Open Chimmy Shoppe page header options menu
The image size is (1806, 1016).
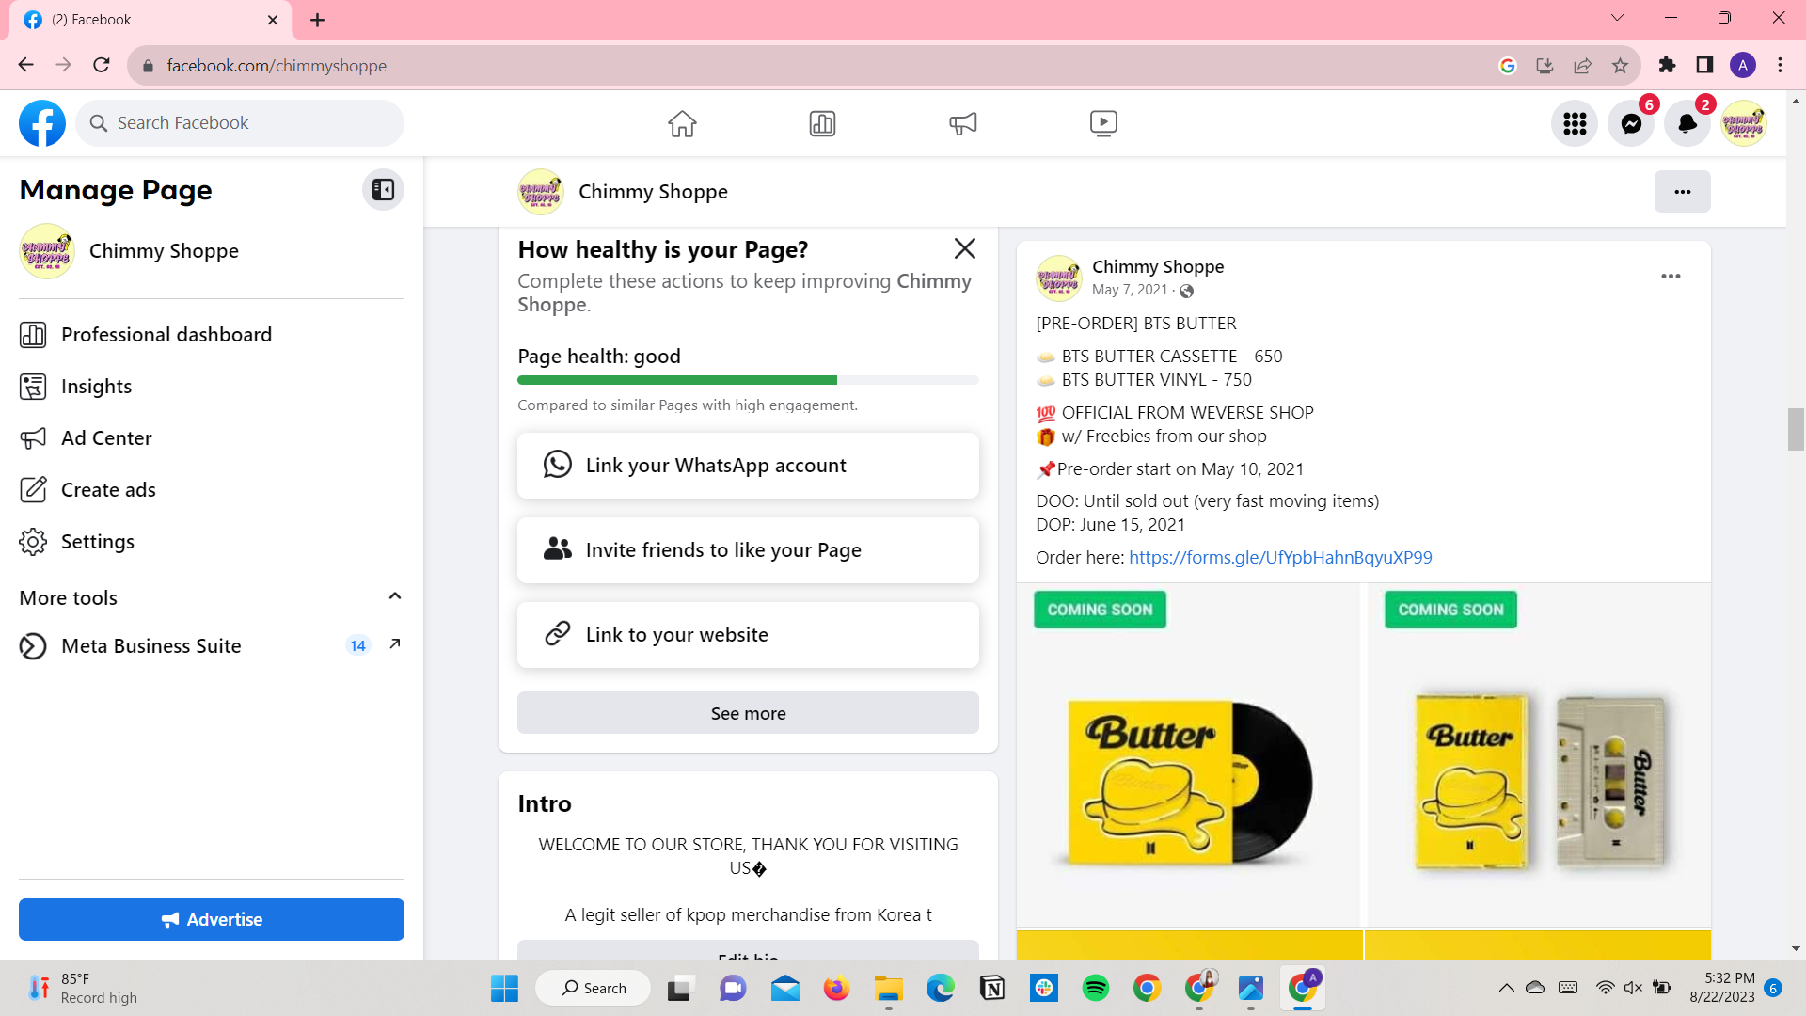tap(1682, 192)
